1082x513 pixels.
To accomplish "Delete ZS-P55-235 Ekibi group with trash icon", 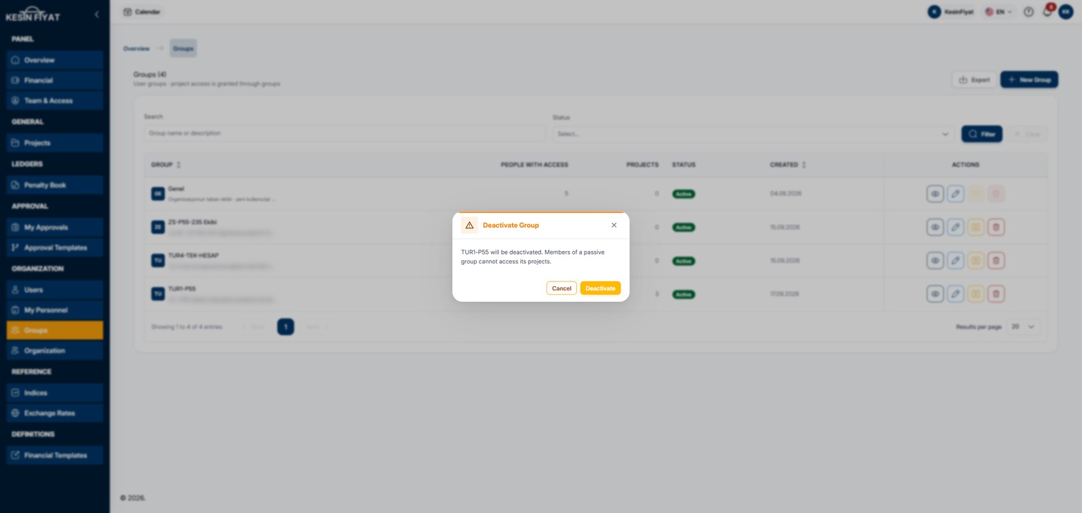I will pyautogui.click(x=996, y=227).
